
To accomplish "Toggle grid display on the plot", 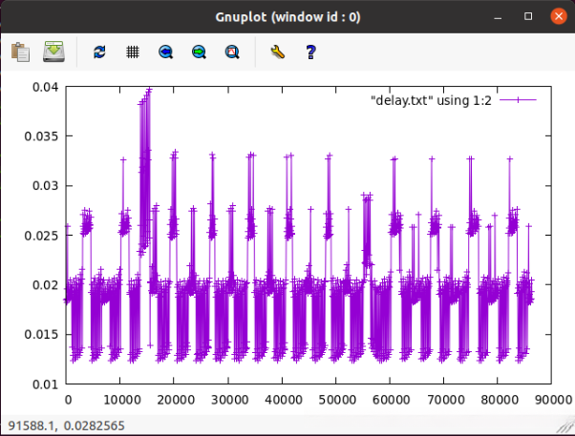I will pos(133,52).
